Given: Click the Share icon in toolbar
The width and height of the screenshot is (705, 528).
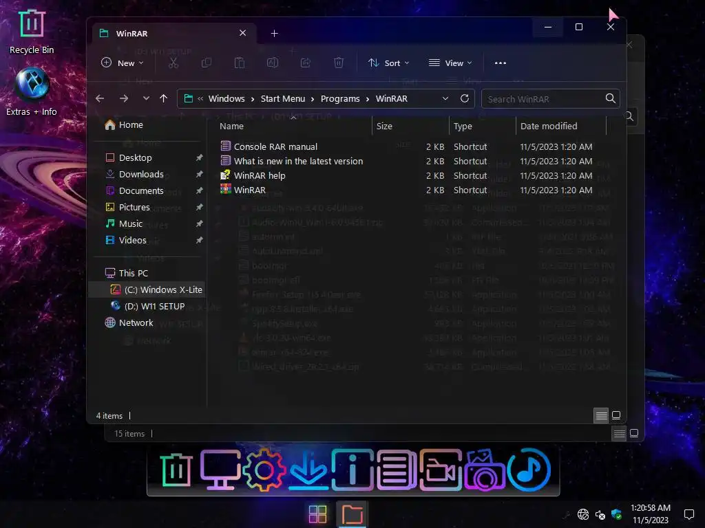Looking at the screenshot, I should [306, 63].
